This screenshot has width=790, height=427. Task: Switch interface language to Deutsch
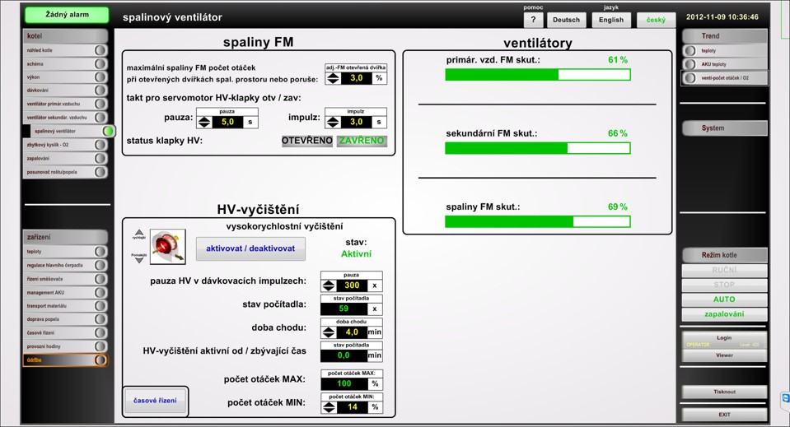pyautogui.click(x=566, y=20)
